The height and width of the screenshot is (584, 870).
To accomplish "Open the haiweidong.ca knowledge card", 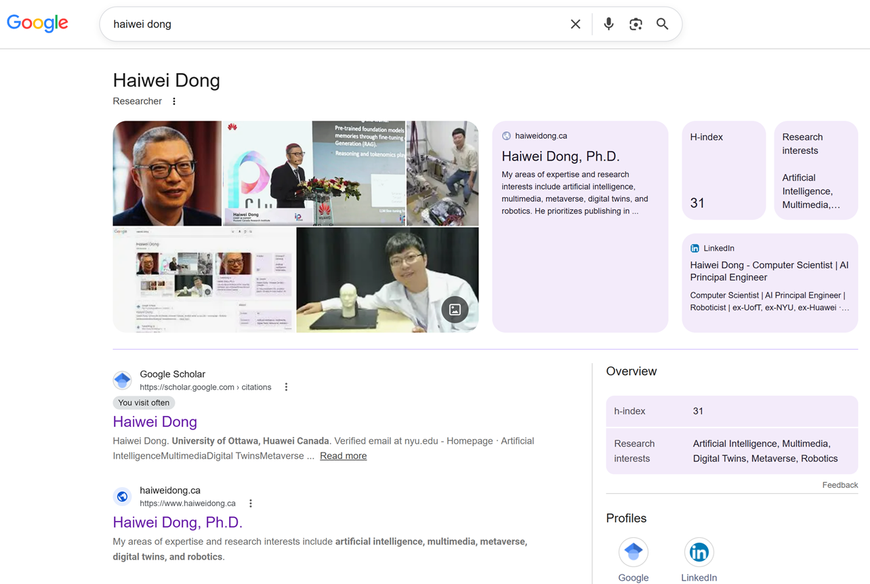I will point(580,226).
